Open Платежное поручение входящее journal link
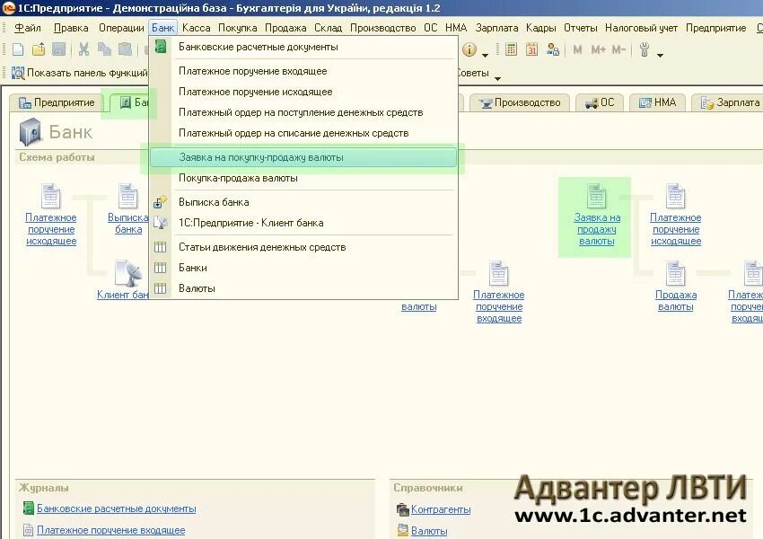763x539 pixels. [x=111, y=530]
